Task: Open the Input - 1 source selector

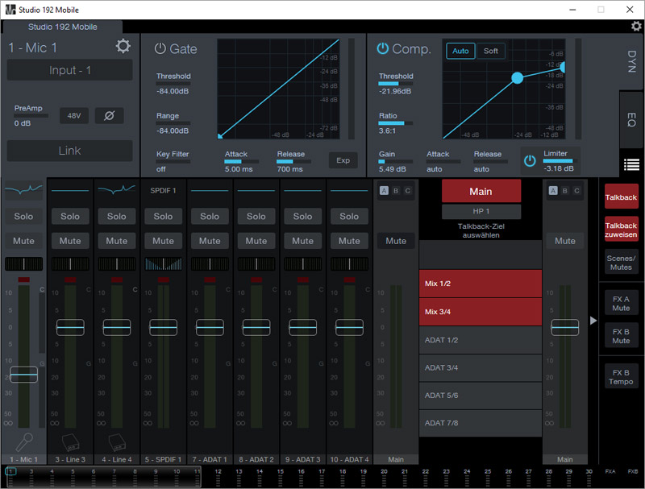Action: click(69, 70)
